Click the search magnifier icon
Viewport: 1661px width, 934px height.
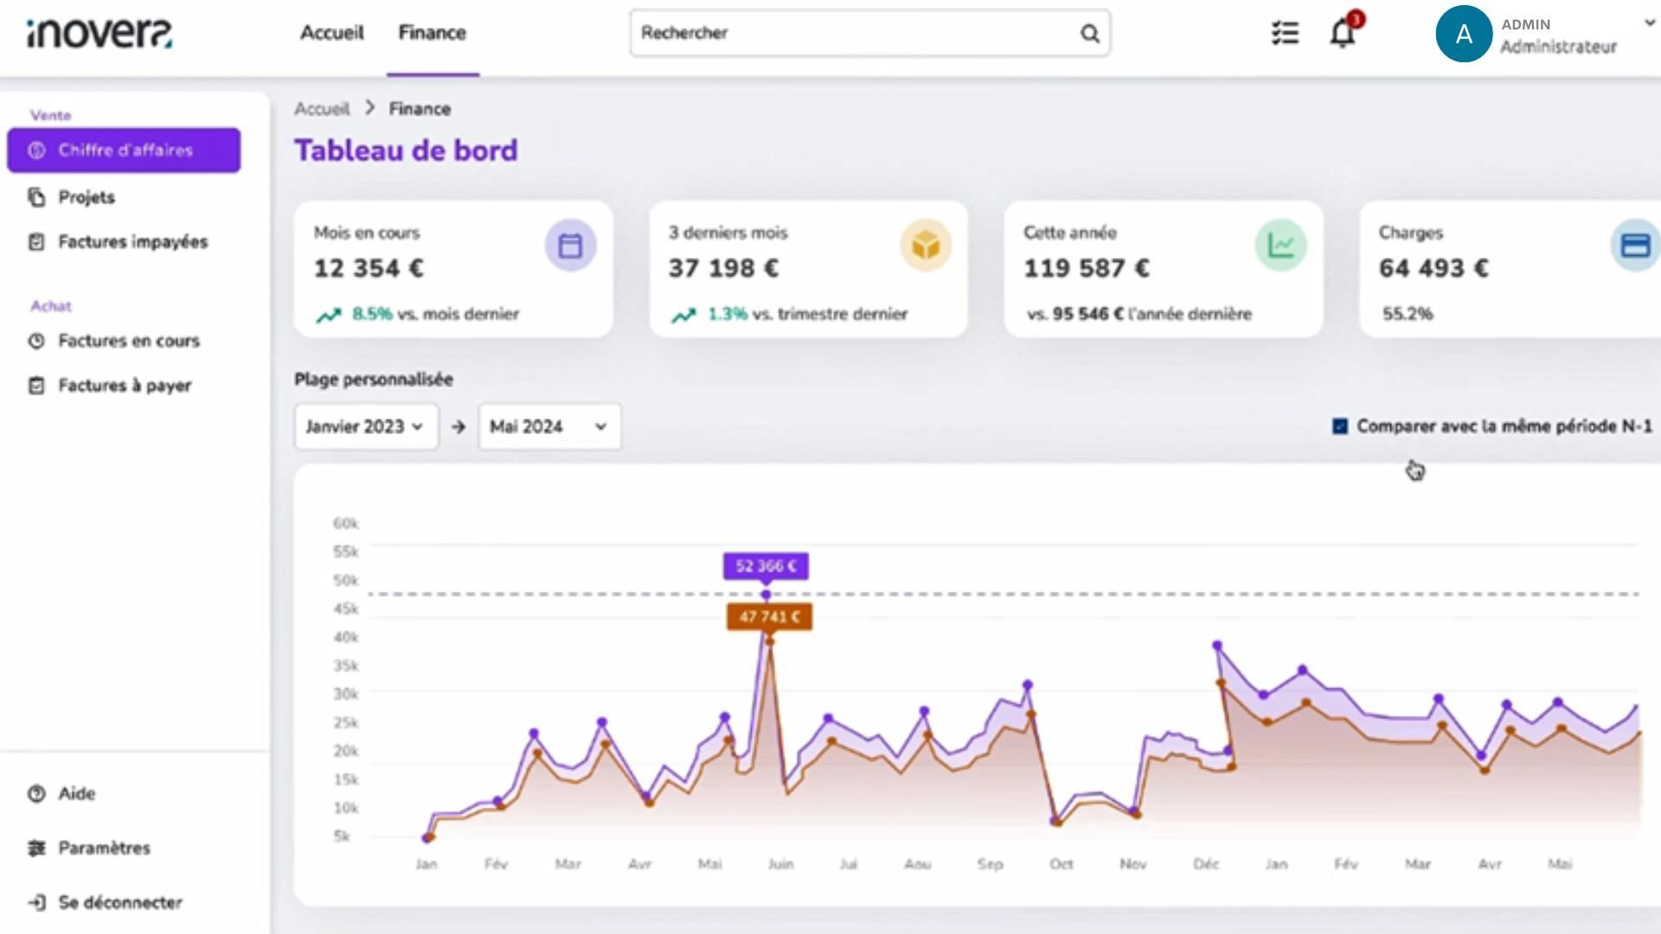pyautogui.click(x=1089, y=34)
